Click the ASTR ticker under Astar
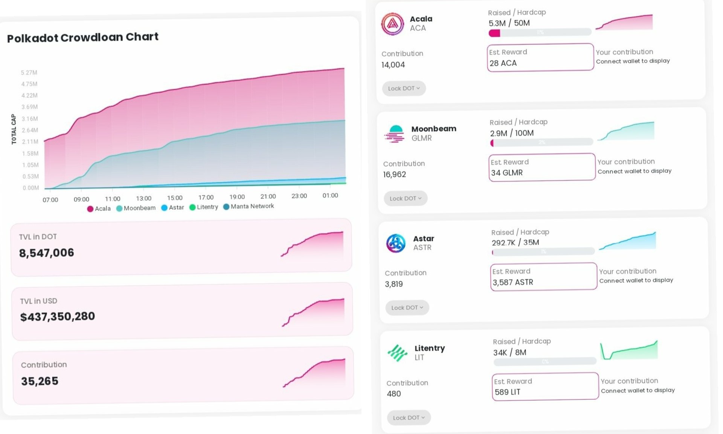Screen dimensions: 723x434 423,248
